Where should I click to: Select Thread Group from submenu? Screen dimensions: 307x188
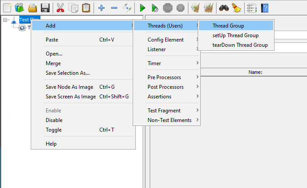228,26
